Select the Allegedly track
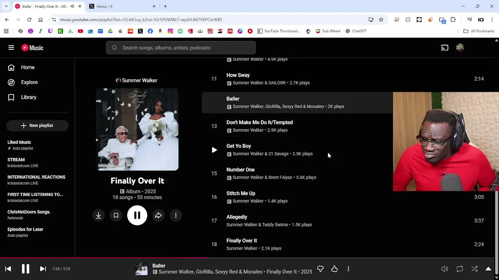Viewport: 499px width, 280px height. point(237,217)
